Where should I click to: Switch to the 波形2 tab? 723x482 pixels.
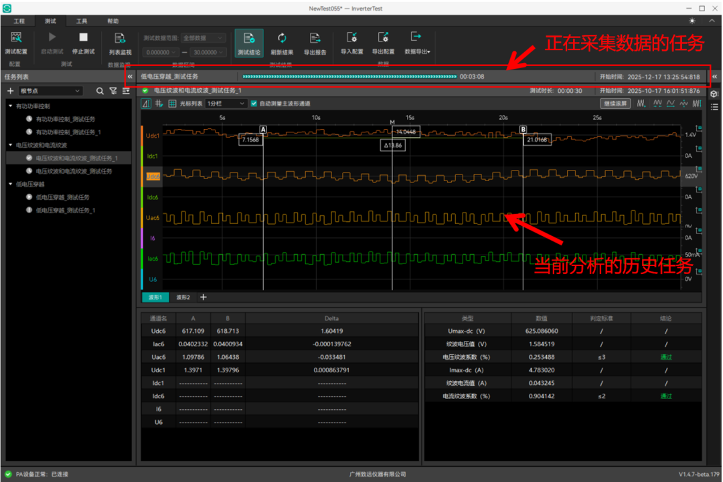183,297
